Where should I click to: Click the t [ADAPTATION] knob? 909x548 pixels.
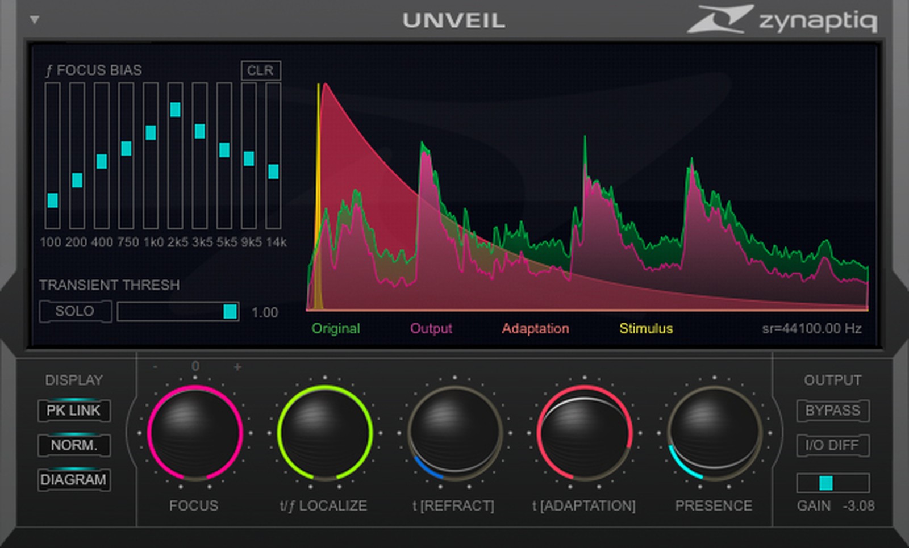pos(585,433)
